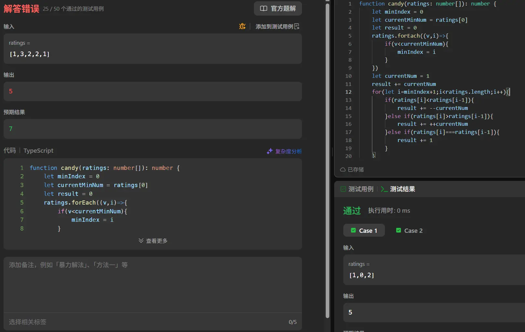The height and width of the screenshot is (332, 525).
Task: Open the 复杂度分析 complexity analysis
Action: click(288, 151)
